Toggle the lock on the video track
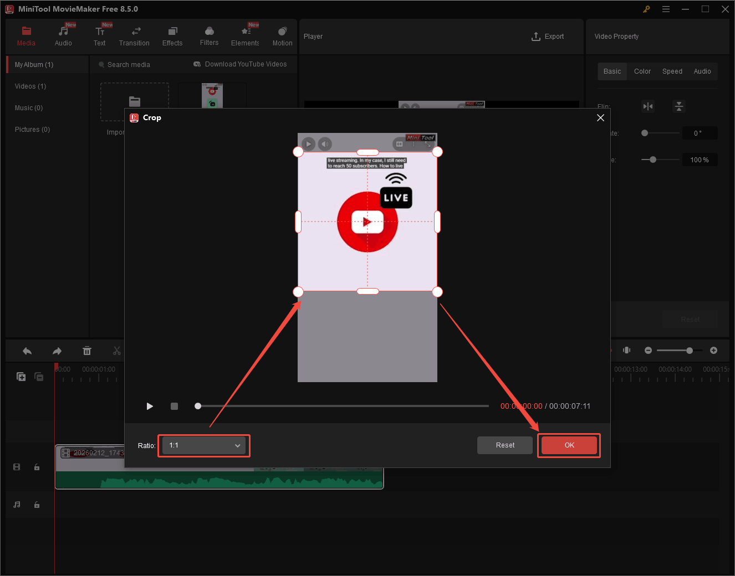Screen dimensions: 735x576 click(x=37, y=467)
